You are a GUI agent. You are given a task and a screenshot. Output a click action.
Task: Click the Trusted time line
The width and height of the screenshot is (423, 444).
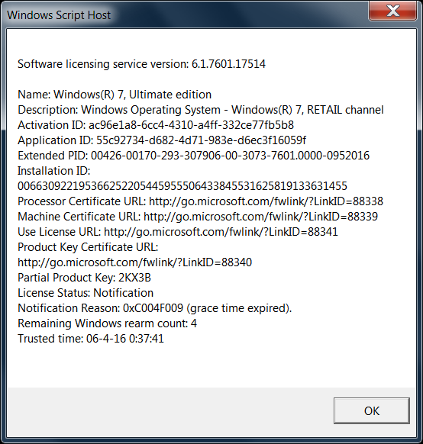[x=91, y=339]
